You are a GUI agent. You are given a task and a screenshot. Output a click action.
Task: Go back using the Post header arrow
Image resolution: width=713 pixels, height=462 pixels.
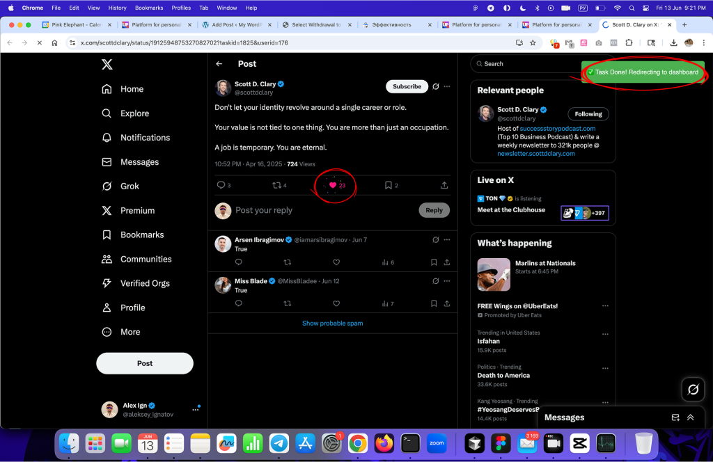[x=219, y=64]
